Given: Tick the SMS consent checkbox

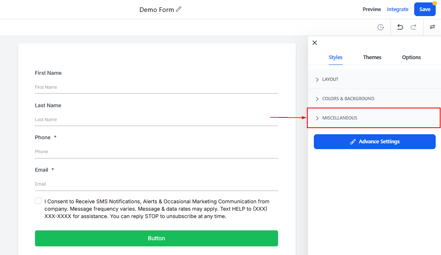Looking at the screenshot, I should 38,201.
